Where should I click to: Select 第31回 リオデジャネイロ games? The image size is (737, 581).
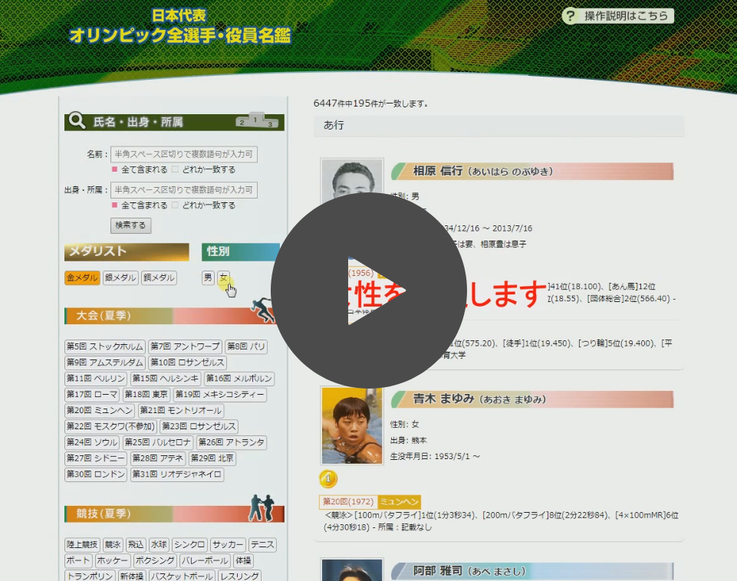pyautogui.click(x=176, y=474)
